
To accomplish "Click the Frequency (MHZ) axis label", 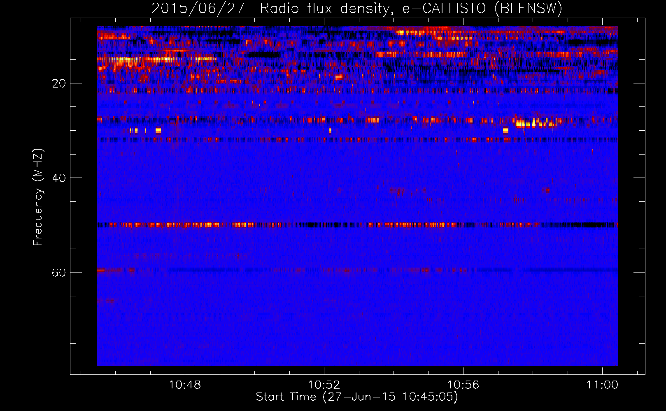I will [38, 197].
